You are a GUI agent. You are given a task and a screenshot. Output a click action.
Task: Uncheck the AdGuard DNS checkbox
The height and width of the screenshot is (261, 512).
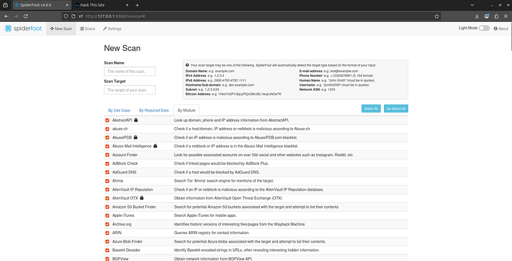(x=107, y=172)
